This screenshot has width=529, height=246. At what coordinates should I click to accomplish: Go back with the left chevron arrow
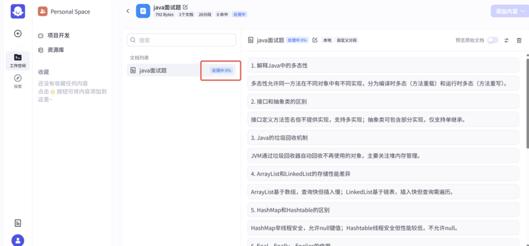(x=128, y=11)
